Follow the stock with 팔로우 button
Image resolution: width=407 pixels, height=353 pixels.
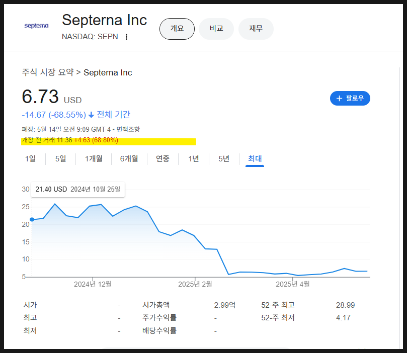(350, 98)
